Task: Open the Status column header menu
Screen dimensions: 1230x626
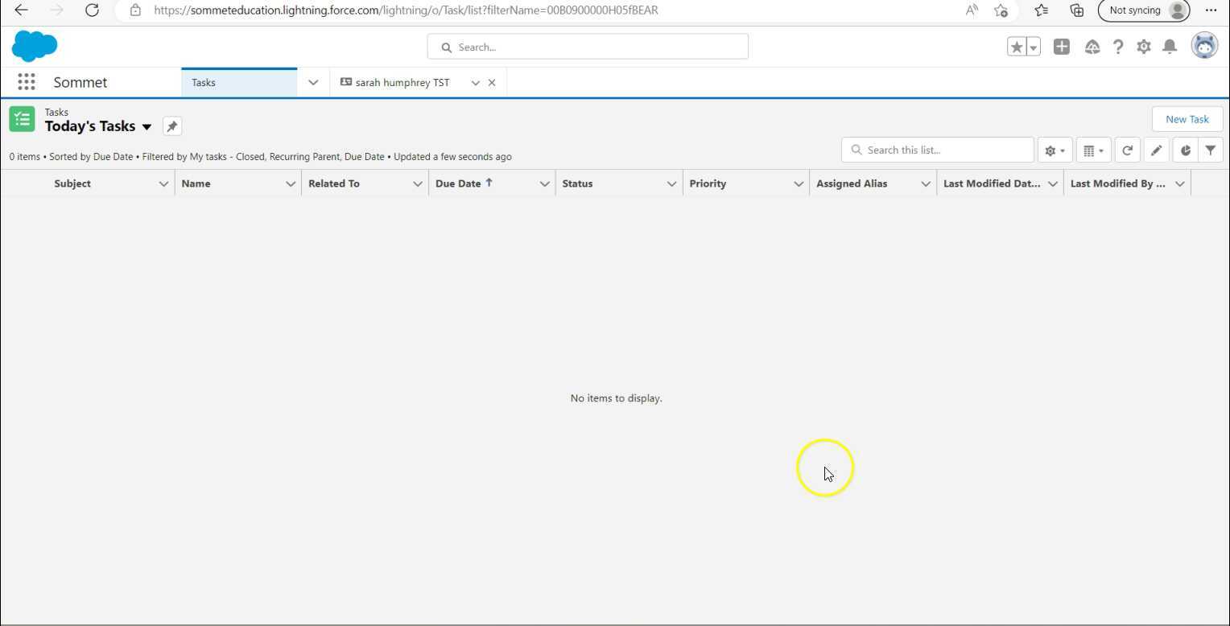Action: pyautogui.click(x=672, y=183)
